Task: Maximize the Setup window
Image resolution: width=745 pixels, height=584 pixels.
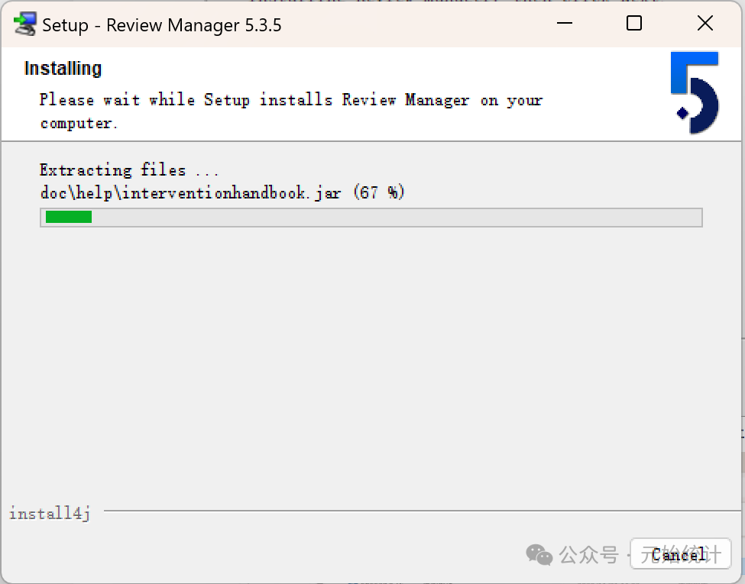Action: (x=633, y=24)
